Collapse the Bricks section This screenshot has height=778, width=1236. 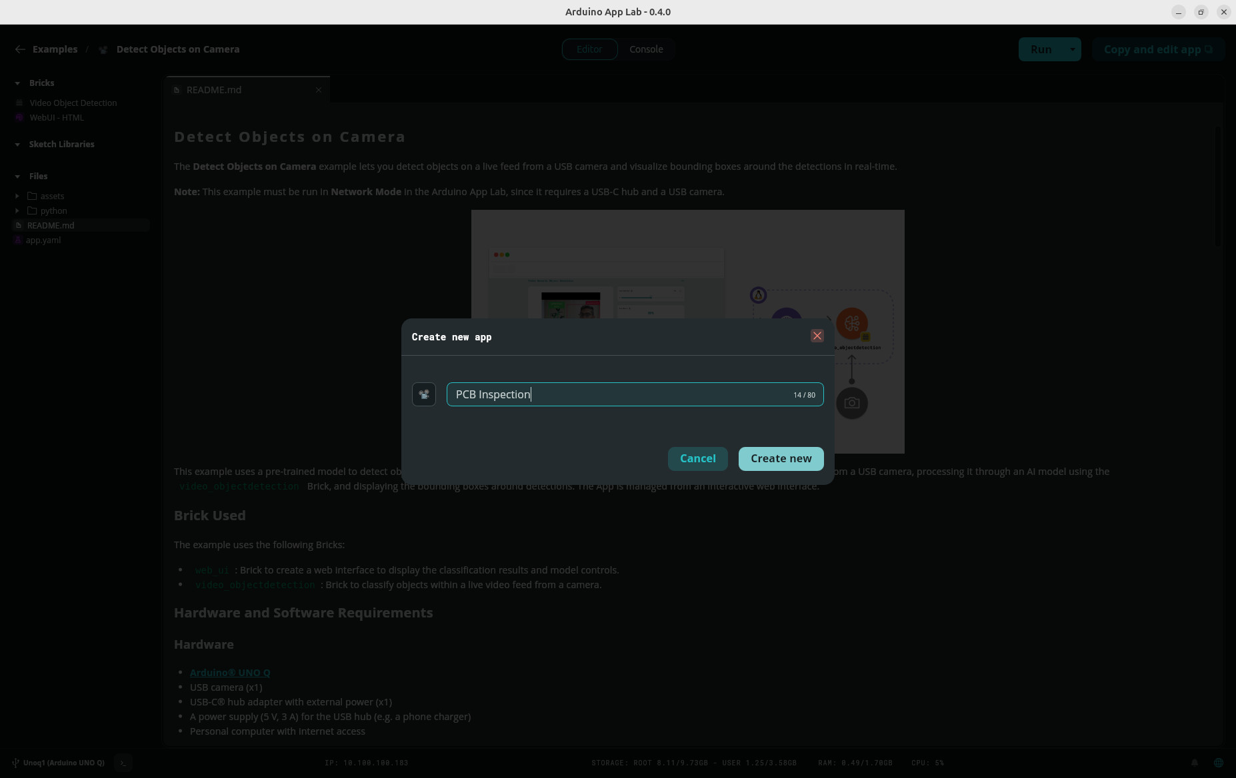pos(17,83)
